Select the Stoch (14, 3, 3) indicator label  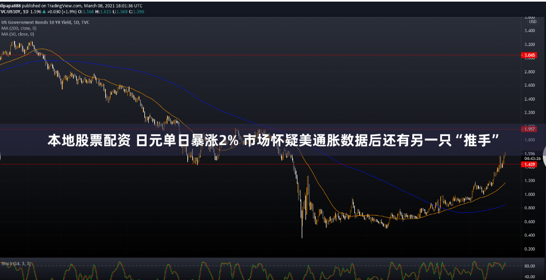(x=16, y=263)
